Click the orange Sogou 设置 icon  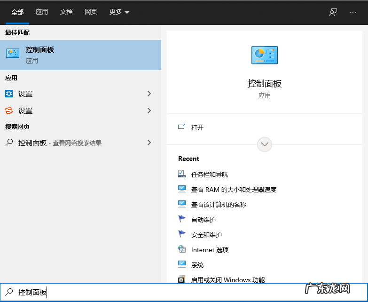9,111
